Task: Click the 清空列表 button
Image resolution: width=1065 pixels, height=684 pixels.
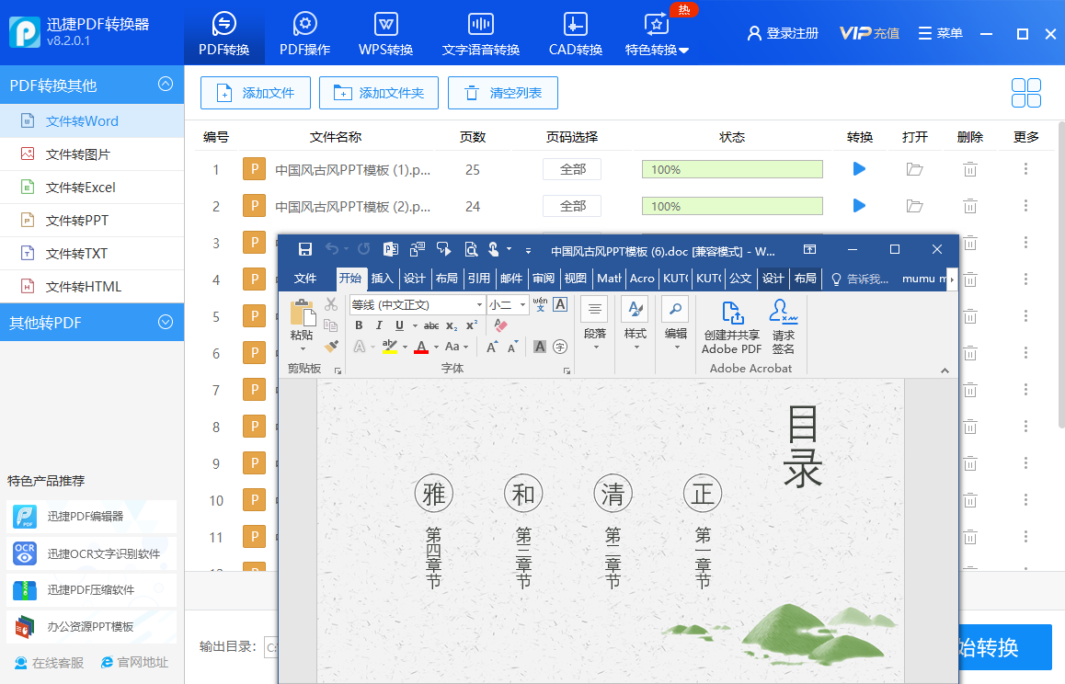Action: click(503, 93)
